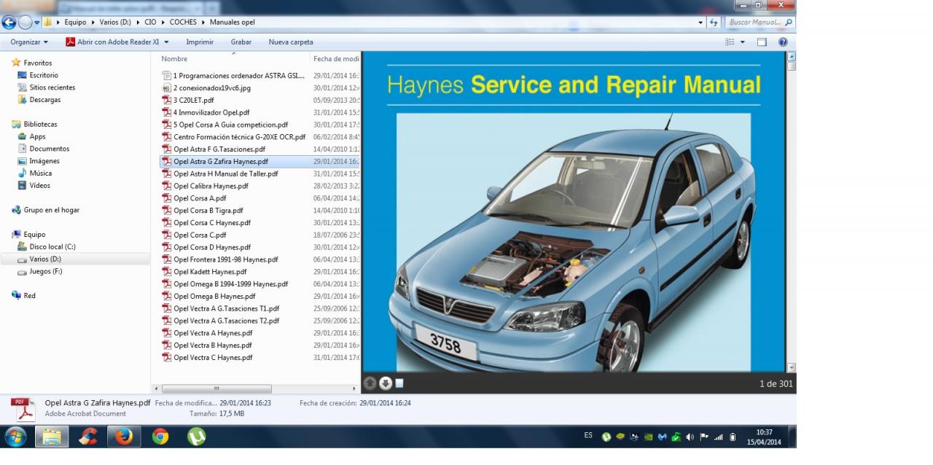933x465 pixels.
Task: Click the system tray volume icon
Action: 690,437
